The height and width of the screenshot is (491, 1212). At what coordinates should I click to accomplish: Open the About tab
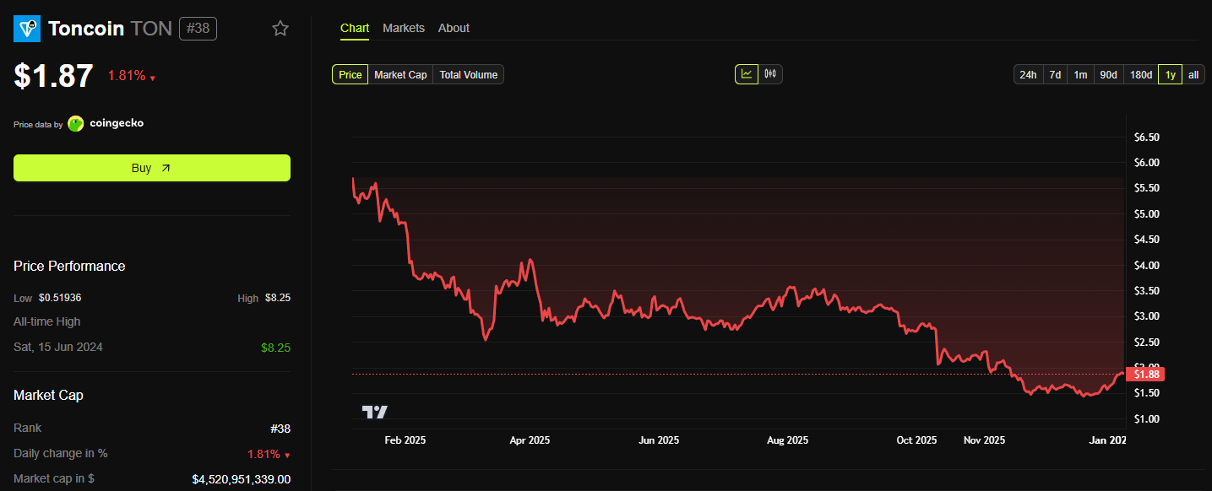coord(454,28)
